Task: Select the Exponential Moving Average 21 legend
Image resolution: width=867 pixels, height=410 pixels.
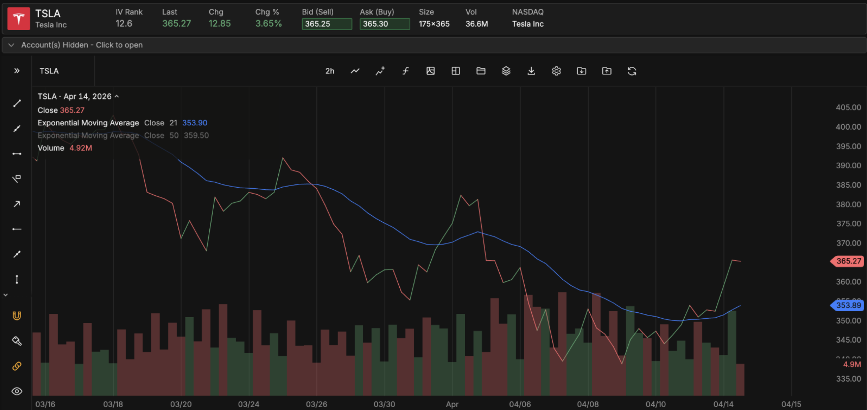Action: tap(122, 123)
